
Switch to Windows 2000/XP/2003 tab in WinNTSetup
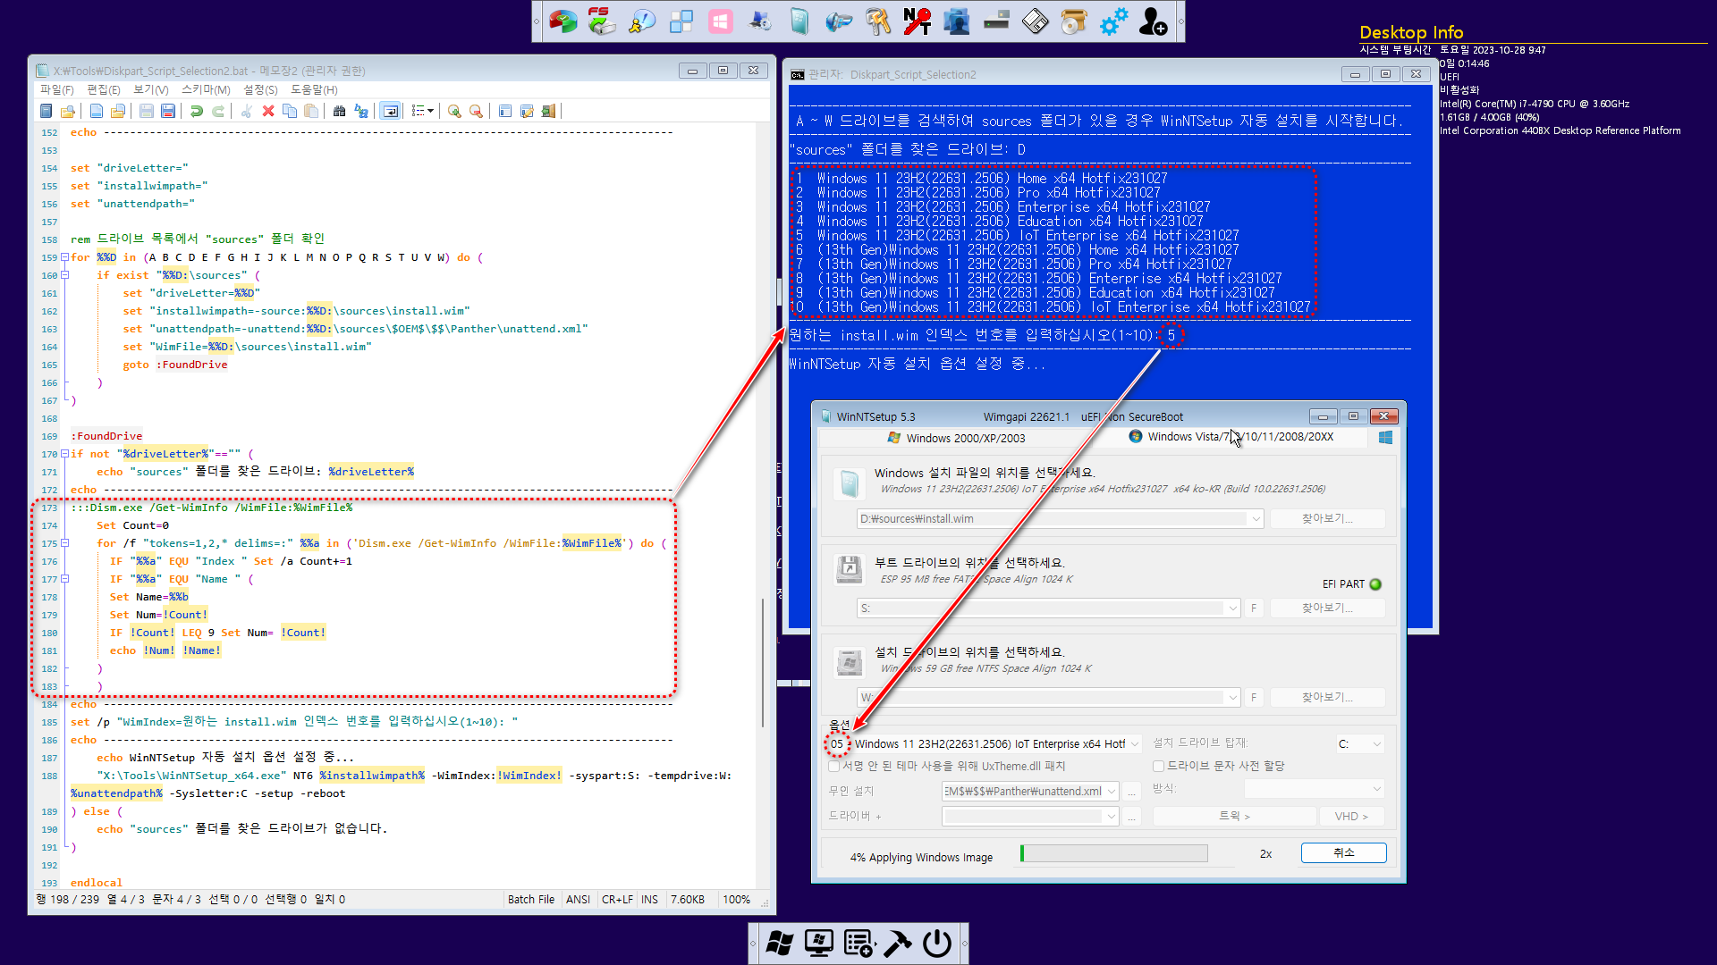coord(956,438)
